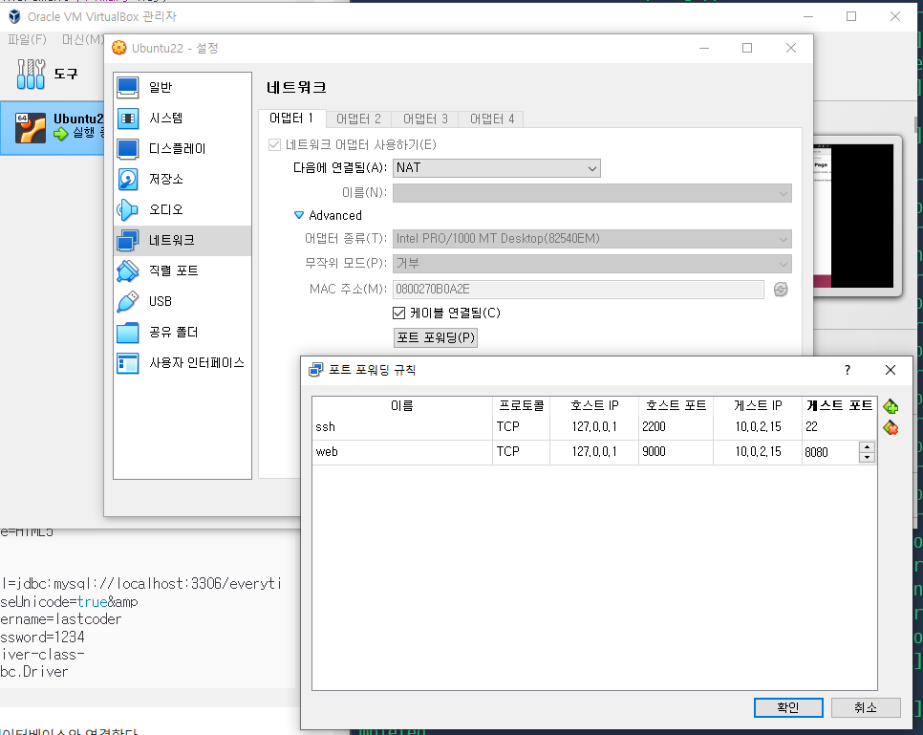Select the Ubuntu22 VM entry icon
Image resolution: width=923 pixels, height=735 pixels.
30,128
